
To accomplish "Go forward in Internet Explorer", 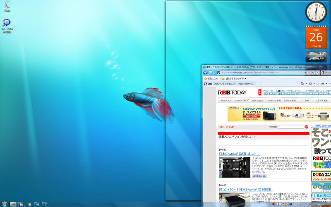I will 210,73.
